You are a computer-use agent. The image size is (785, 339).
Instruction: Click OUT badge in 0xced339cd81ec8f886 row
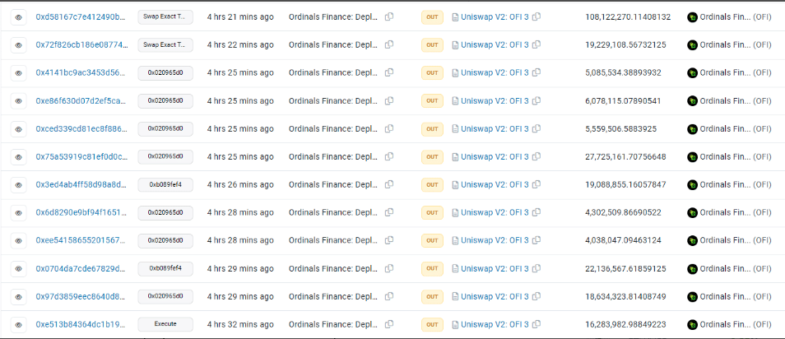coord(432,128)
